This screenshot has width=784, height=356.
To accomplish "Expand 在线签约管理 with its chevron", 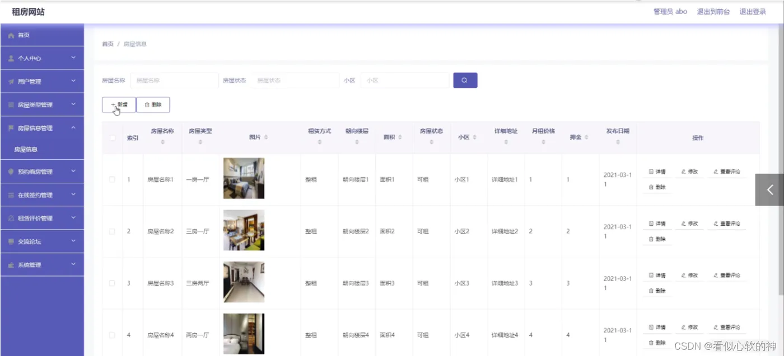I will pyautogui.click(x=73, y=194).
